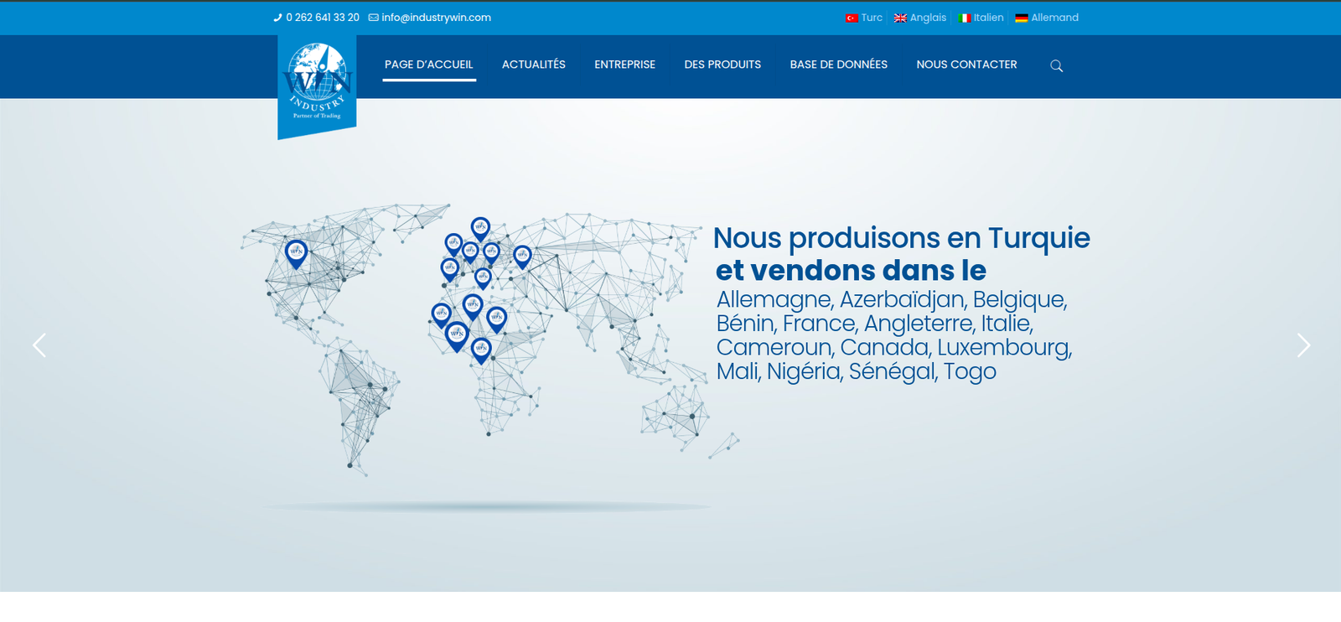Open the Nous contacter menu item
This screenshot has height=622, width=1341.
pos(966,65)
